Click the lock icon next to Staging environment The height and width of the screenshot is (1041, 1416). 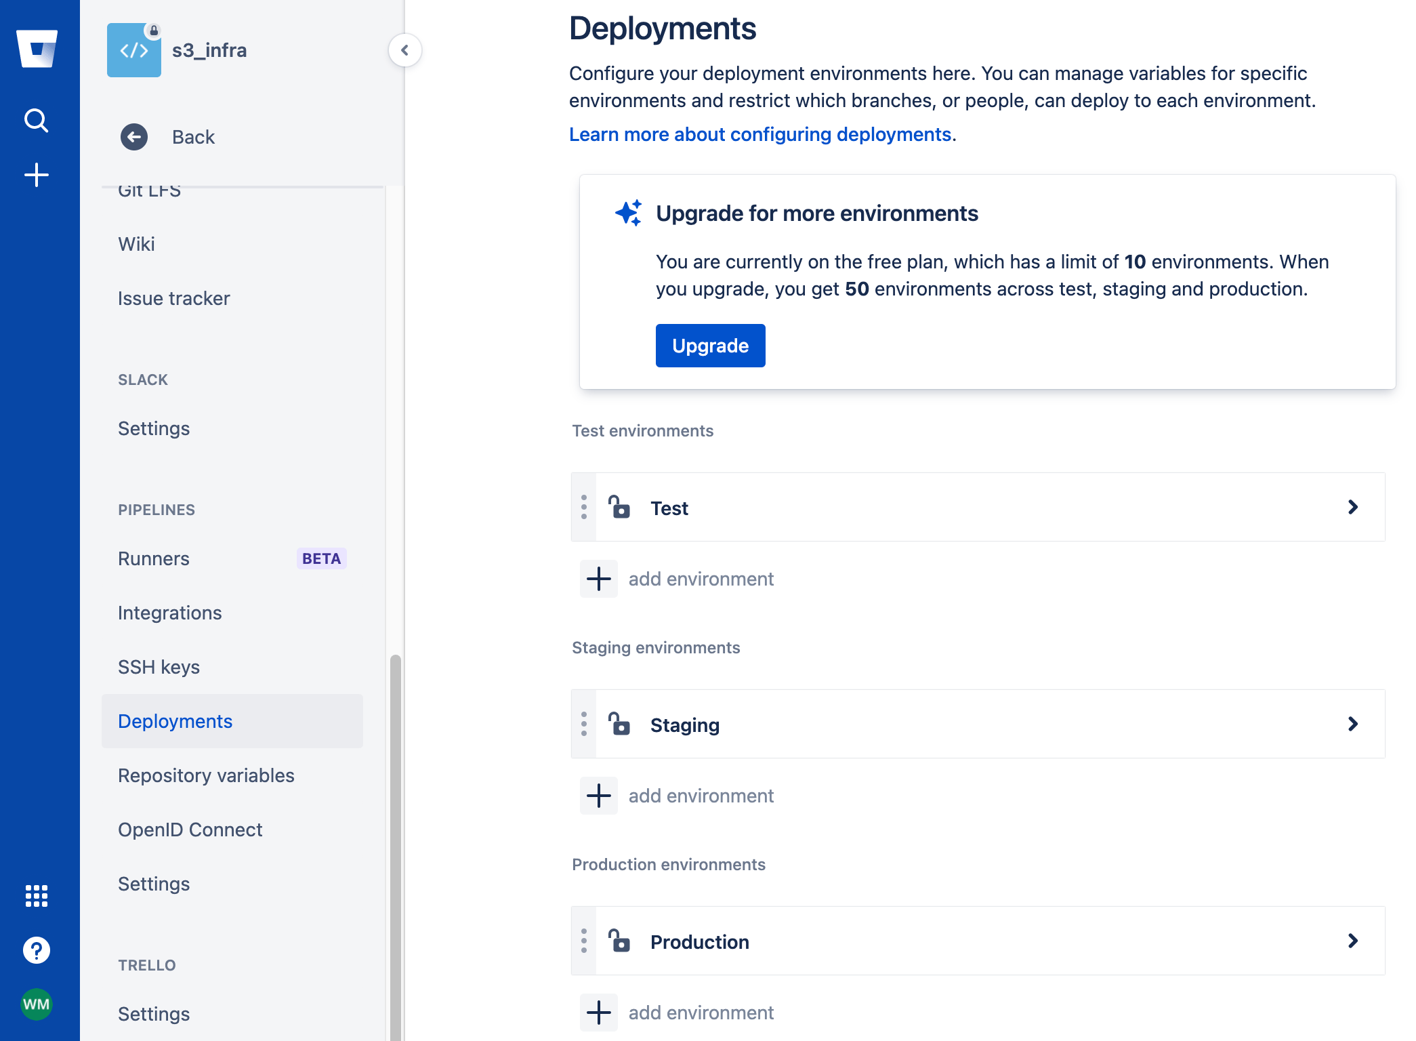[x=620, y=723]
